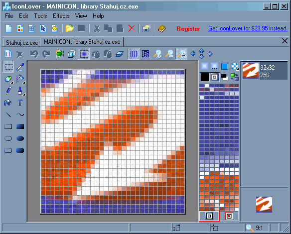Viewport: 291px width, 234px height.
Task: Click the Copy icon in main toolbar
Action: pyautogui.click(x=108, y=29)
